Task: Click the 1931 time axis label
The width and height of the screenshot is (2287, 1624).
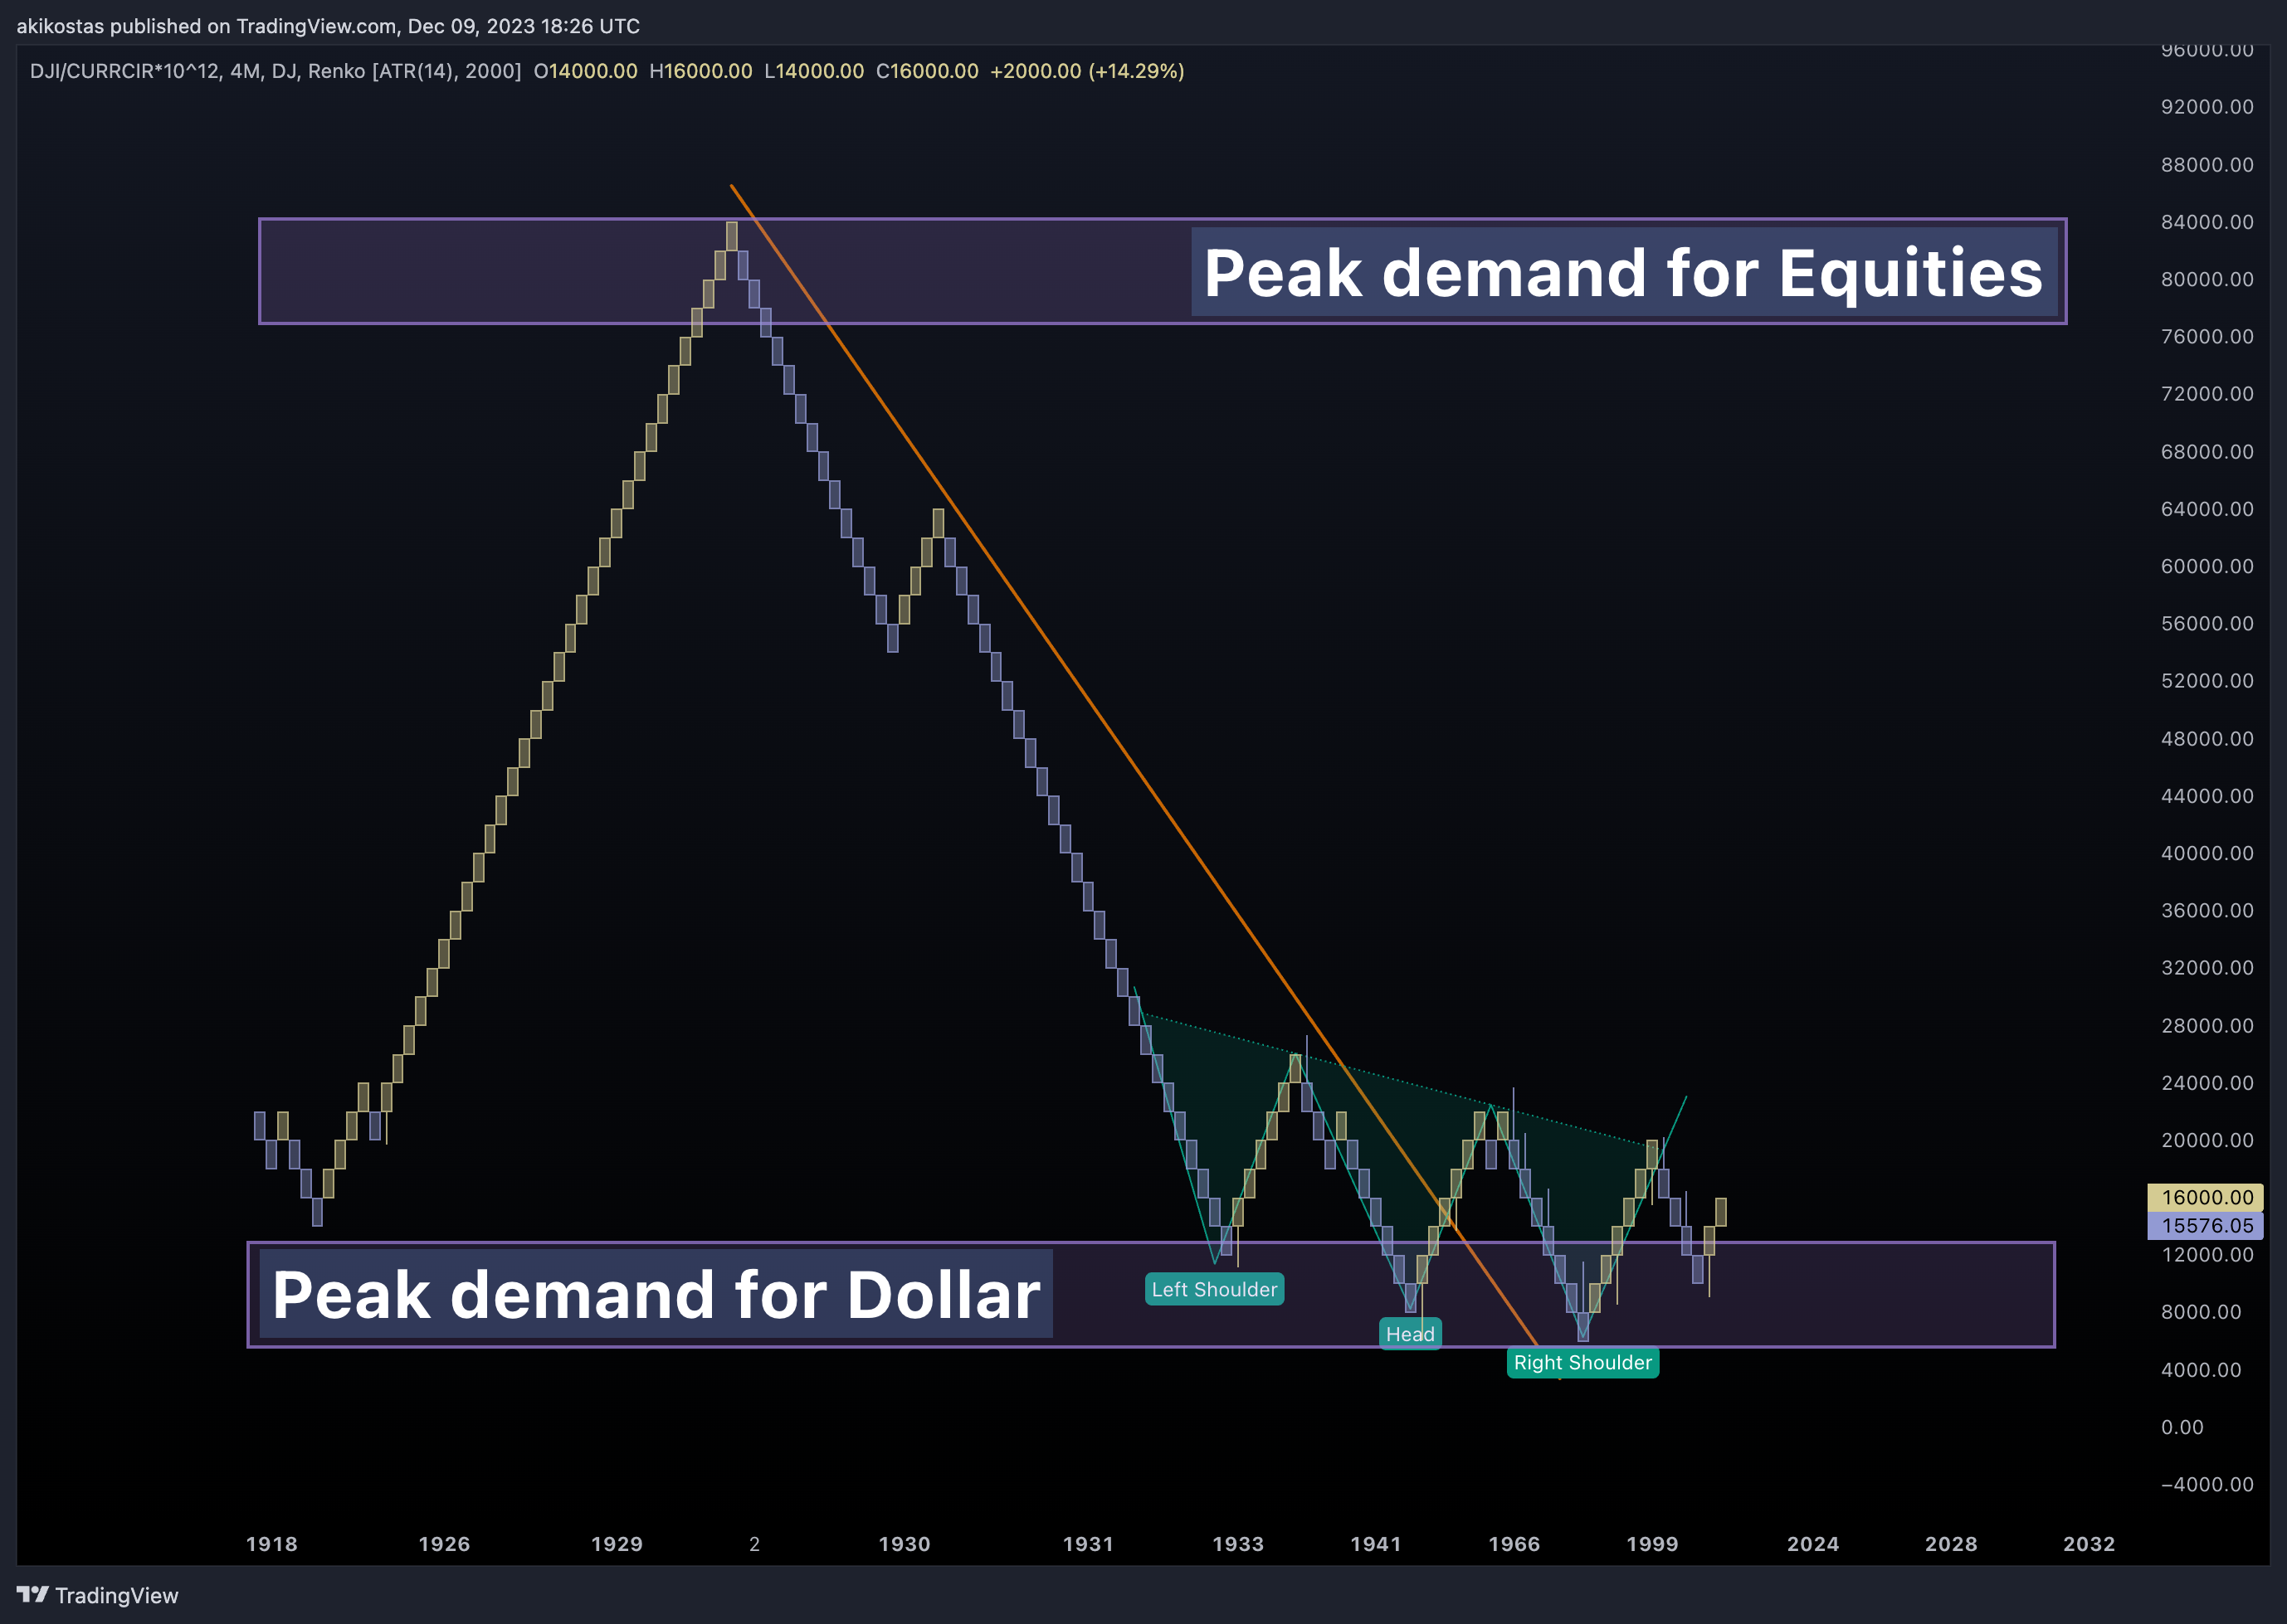Action: coord(1089,1544)
